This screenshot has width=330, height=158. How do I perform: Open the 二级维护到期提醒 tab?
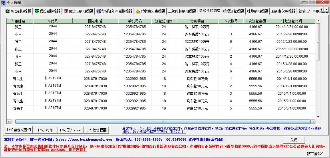tap(182, 11)
